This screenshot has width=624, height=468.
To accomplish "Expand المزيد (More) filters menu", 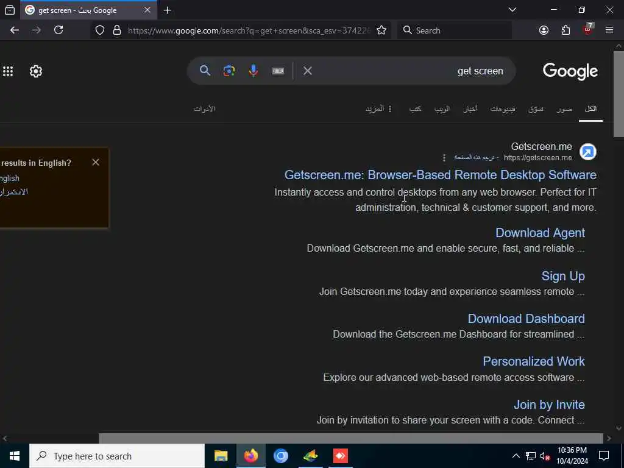I will (x=379, y=108).
